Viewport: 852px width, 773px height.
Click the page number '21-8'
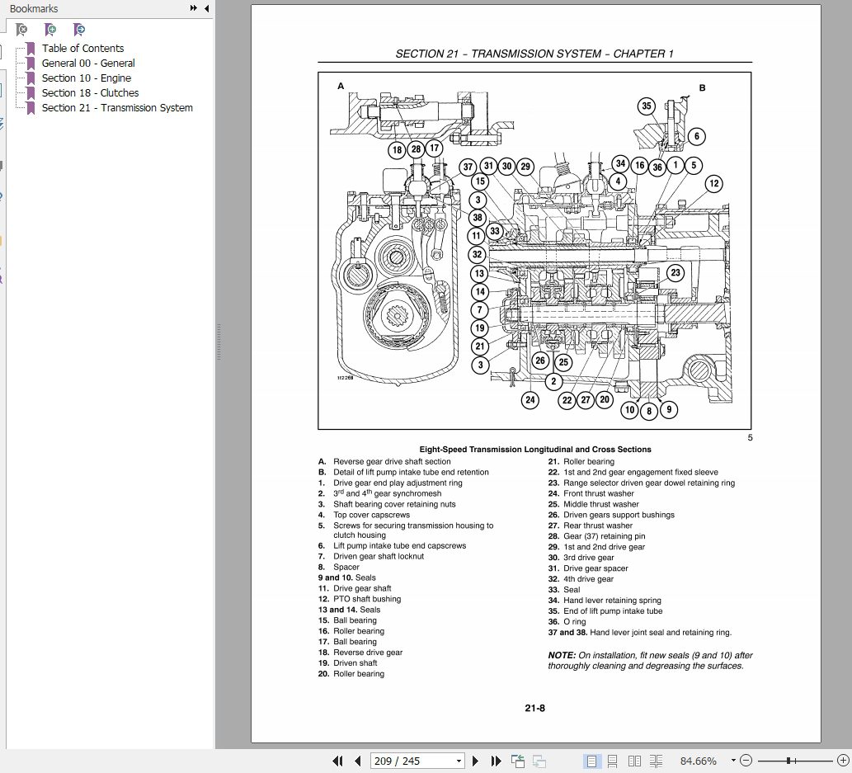point(535,709)
